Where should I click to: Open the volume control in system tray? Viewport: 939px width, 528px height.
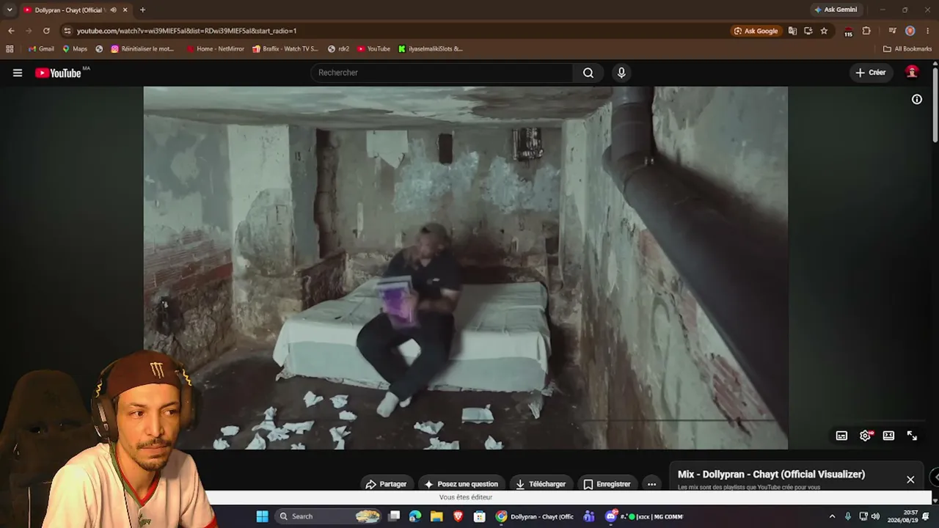[x=875, y=516]
